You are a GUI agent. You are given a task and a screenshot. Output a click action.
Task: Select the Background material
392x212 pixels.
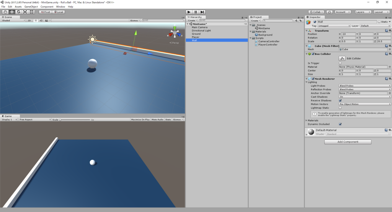(265, 35)
